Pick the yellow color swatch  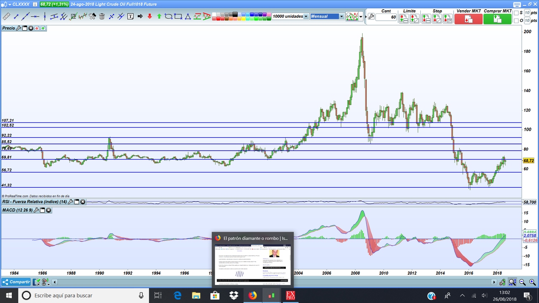(243, 19)
